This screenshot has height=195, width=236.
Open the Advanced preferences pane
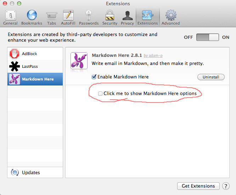tap(171, 18)
